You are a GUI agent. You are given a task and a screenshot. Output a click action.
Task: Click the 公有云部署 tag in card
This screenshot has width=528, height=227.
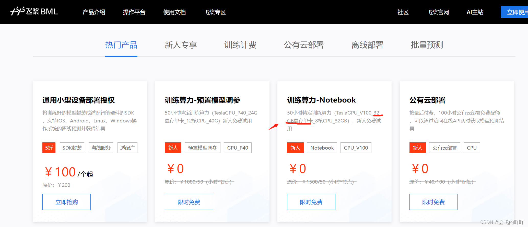tap(445, 148)
